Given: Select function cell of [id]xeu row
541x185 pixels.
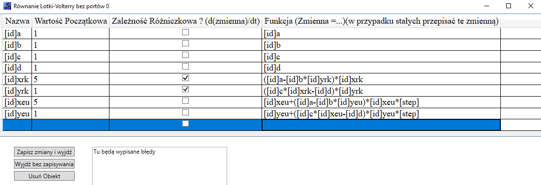Looking at the screenshot, I should [x=381, y=102].
